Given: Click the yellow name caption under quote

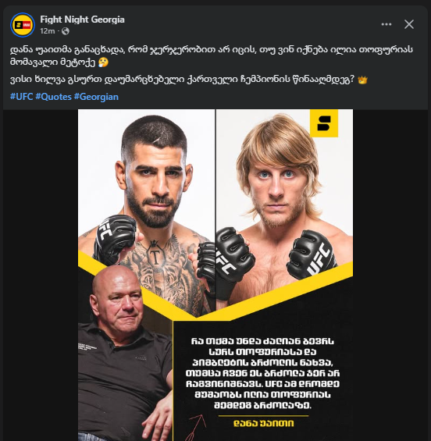Looking at the screenshot, I should pyautogui.click(x=264, y=423).
